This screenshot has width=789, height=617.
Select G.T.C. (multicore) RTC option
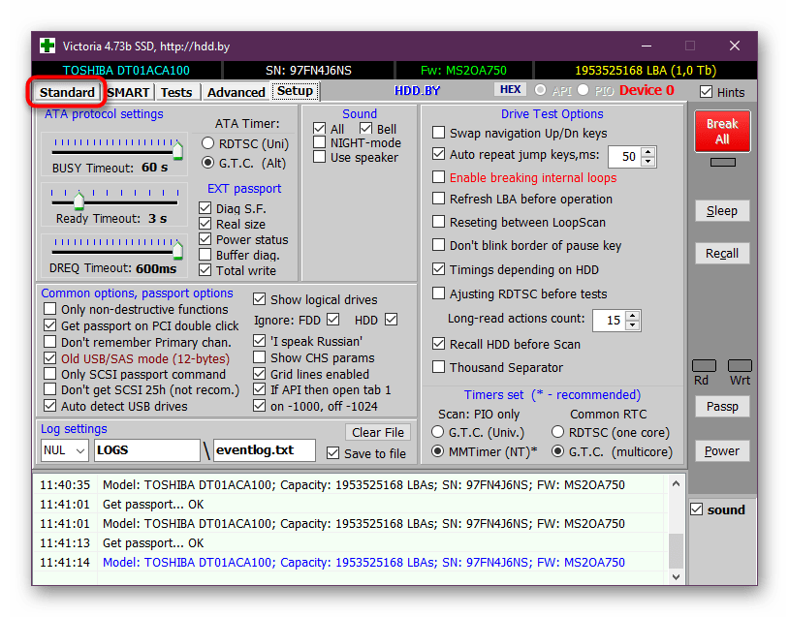coord(557,451)
